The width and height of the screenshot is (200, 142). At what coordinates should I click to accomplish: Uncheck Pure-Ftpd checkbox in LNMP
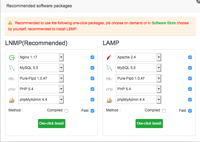pos(92,78)
